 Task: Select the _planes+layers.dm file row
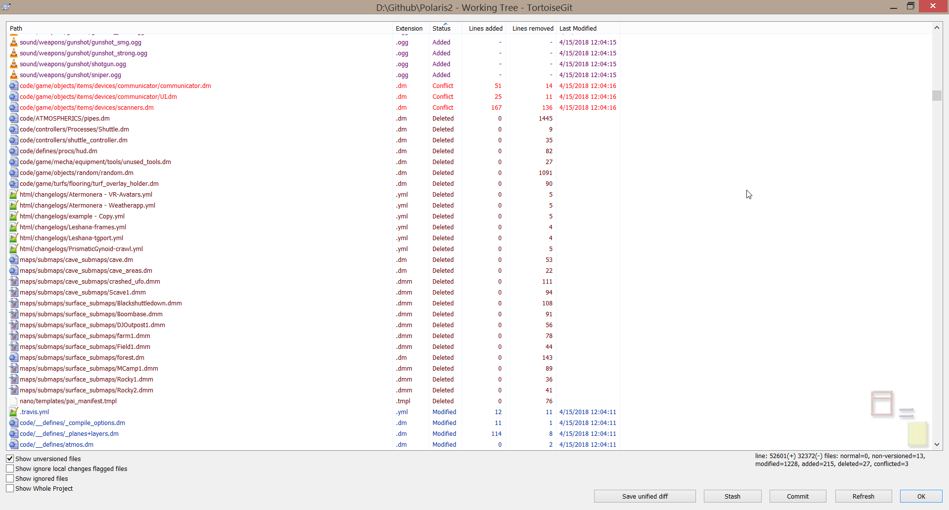(314, 434)
